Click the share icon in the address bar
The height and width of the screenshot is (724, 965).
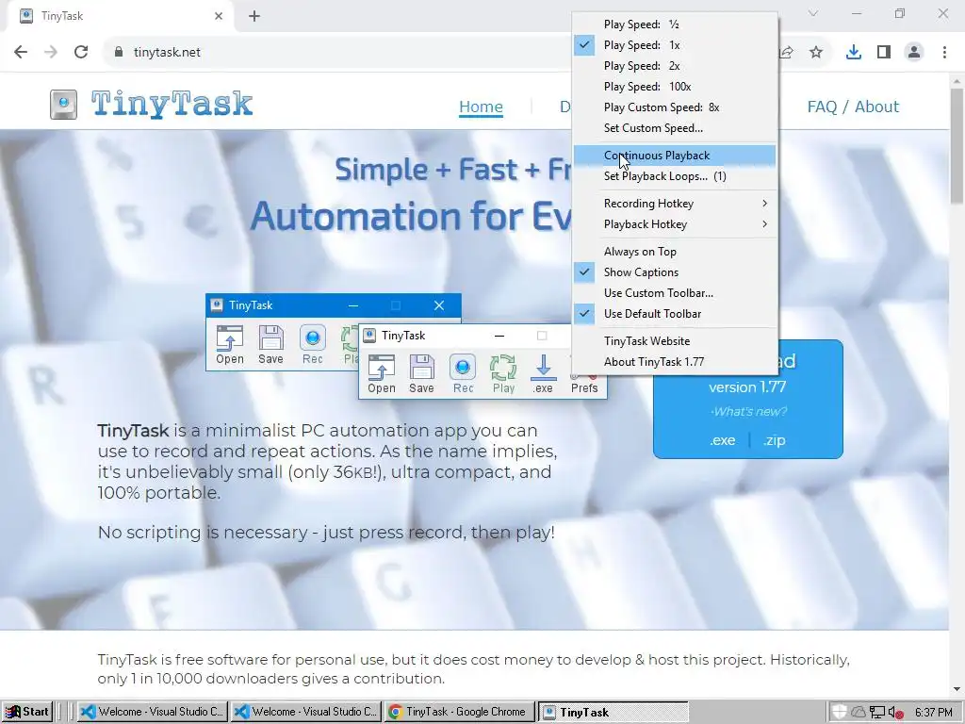(786, 53)
